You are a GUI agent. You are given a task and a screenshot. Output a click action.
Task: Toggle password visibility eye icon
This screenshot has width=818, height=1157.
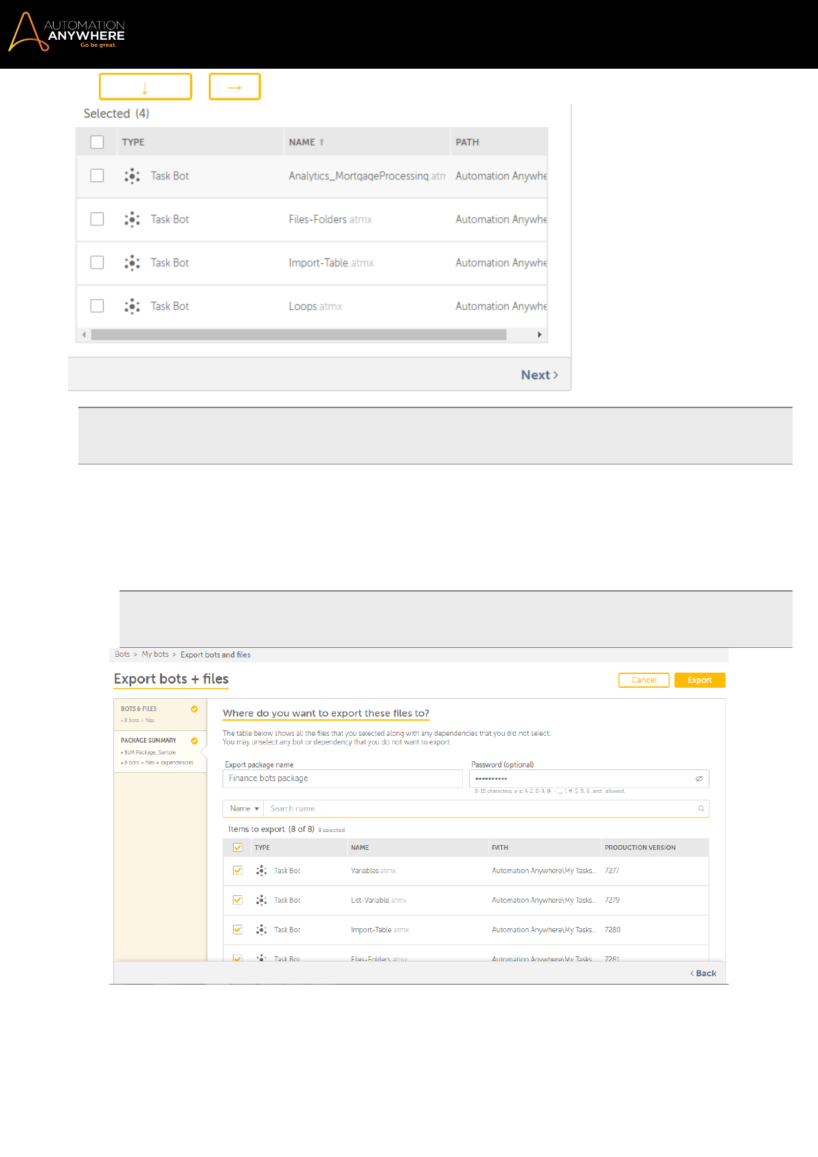(699, 778)
